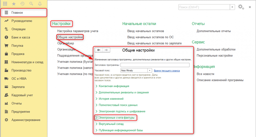Click the back arrow in Общие настройки

pos(99,50)
